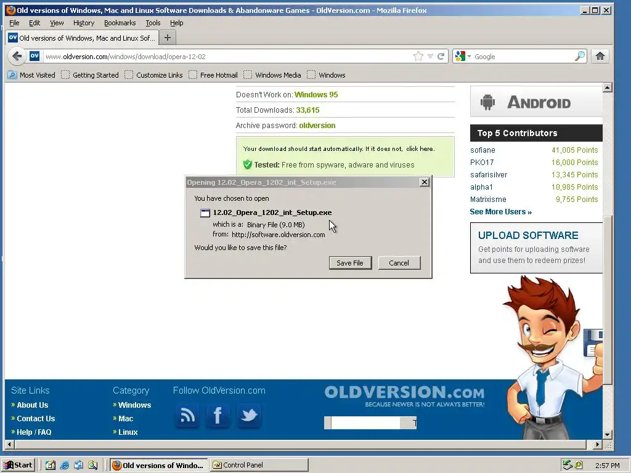631x473 pixels.
Task: Click the first quick launch notepad icon
Action: tap(50, 466)
